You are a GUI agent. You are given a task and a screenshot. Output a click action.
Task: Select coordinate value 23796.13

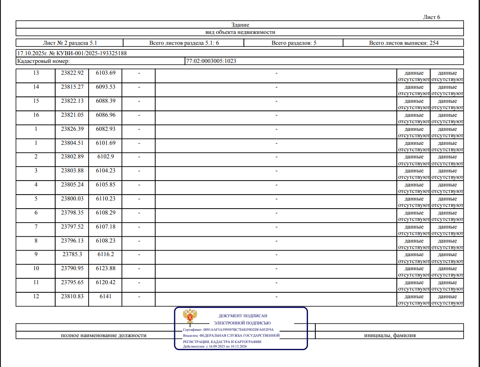pos(72,241)
